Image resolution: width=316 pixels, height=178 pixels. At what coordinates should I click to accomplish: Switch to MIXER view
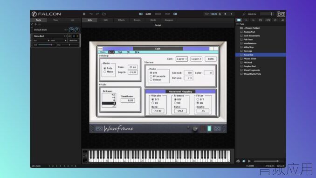(x=158, y=14)
